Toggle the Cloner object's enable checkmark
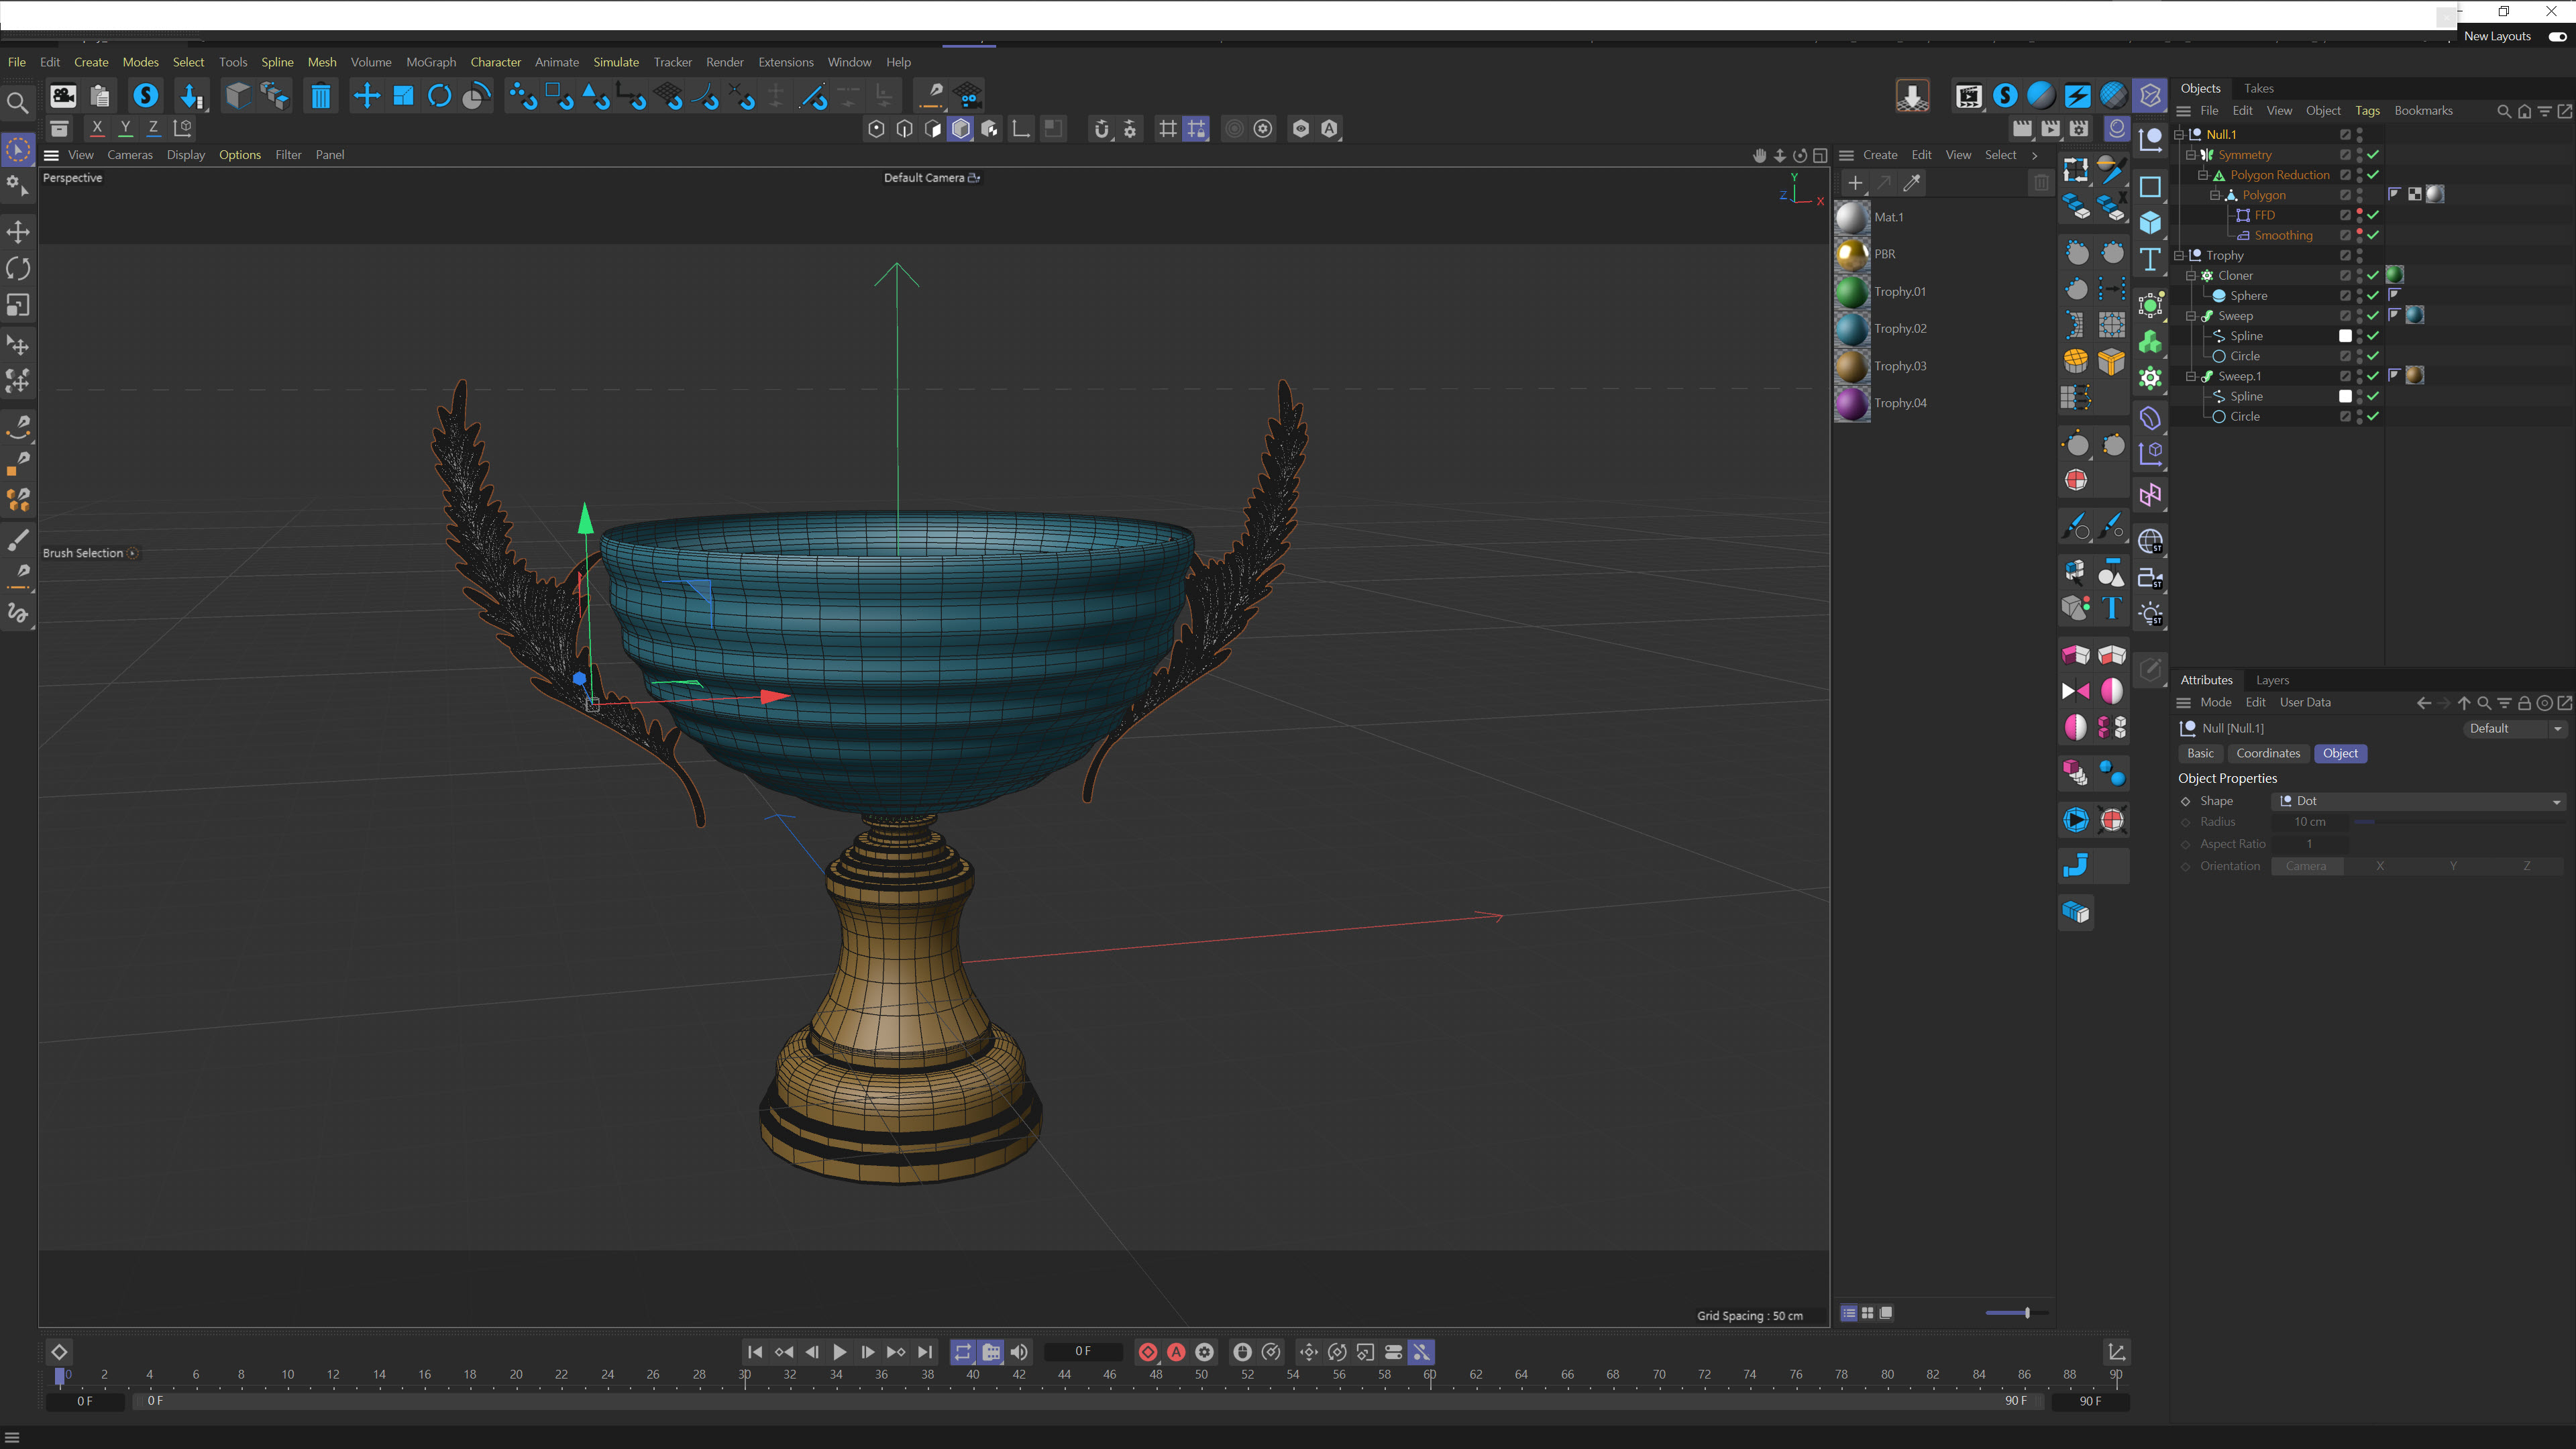2576x1449 pixels. pos(2373,275)
